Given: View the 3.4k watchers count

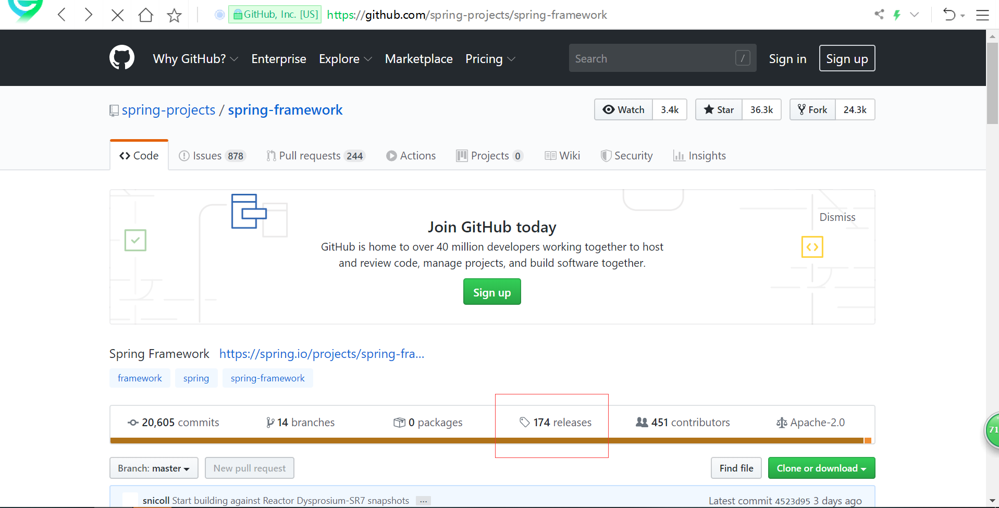Looking at the screenshot, I should tap(670, 109).
